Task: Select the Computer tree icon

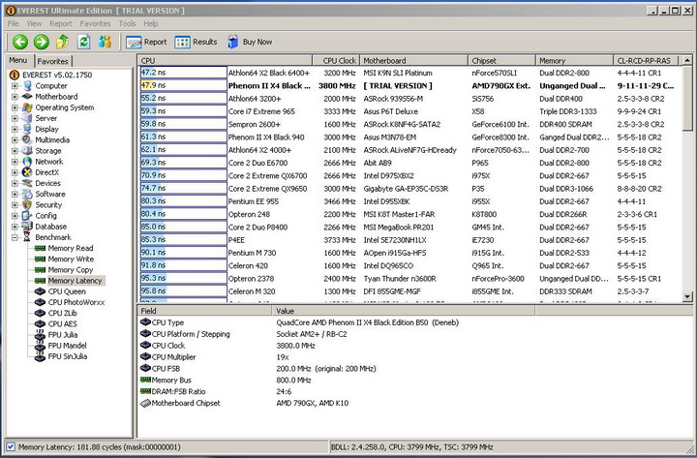Action: click(27, 86)
